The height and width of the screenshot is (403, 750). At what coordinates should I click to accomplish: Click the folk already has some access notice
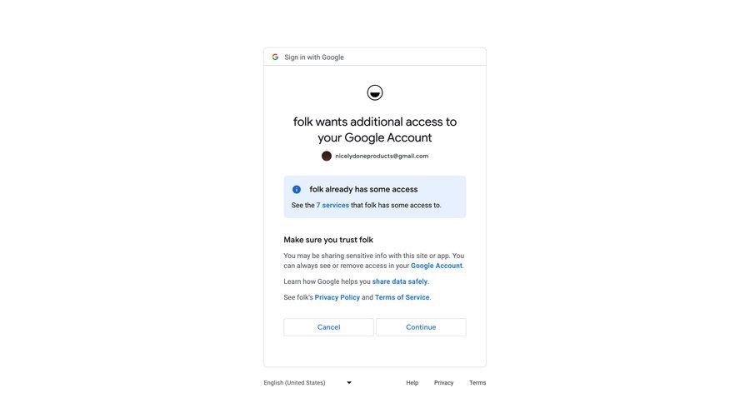pos(363,190)
